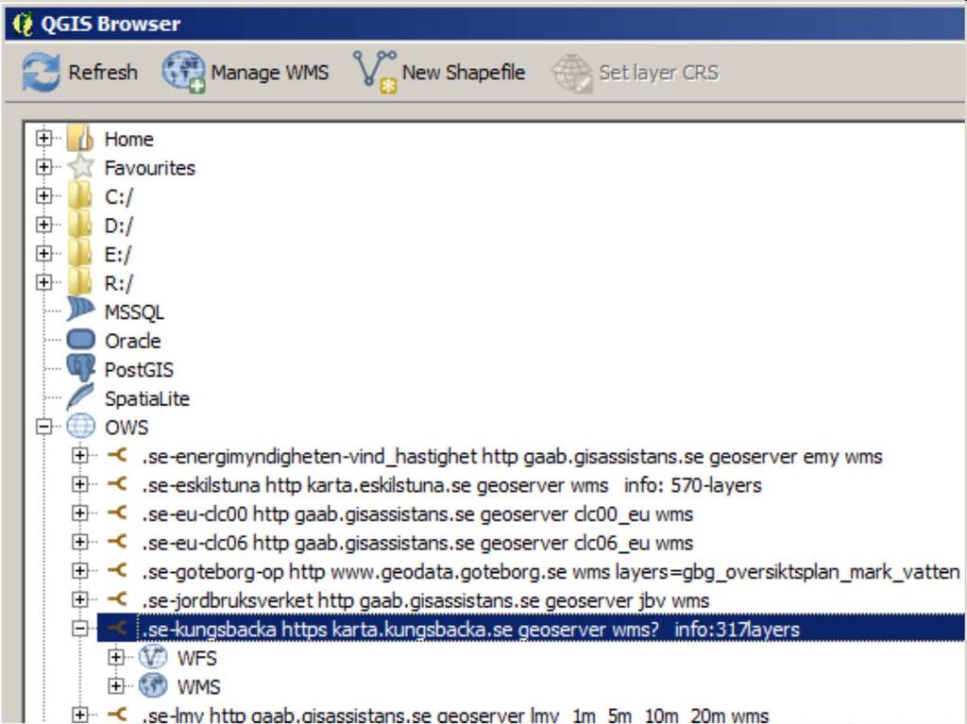Expand the .se-lmv connection node

tap(80, 716)
